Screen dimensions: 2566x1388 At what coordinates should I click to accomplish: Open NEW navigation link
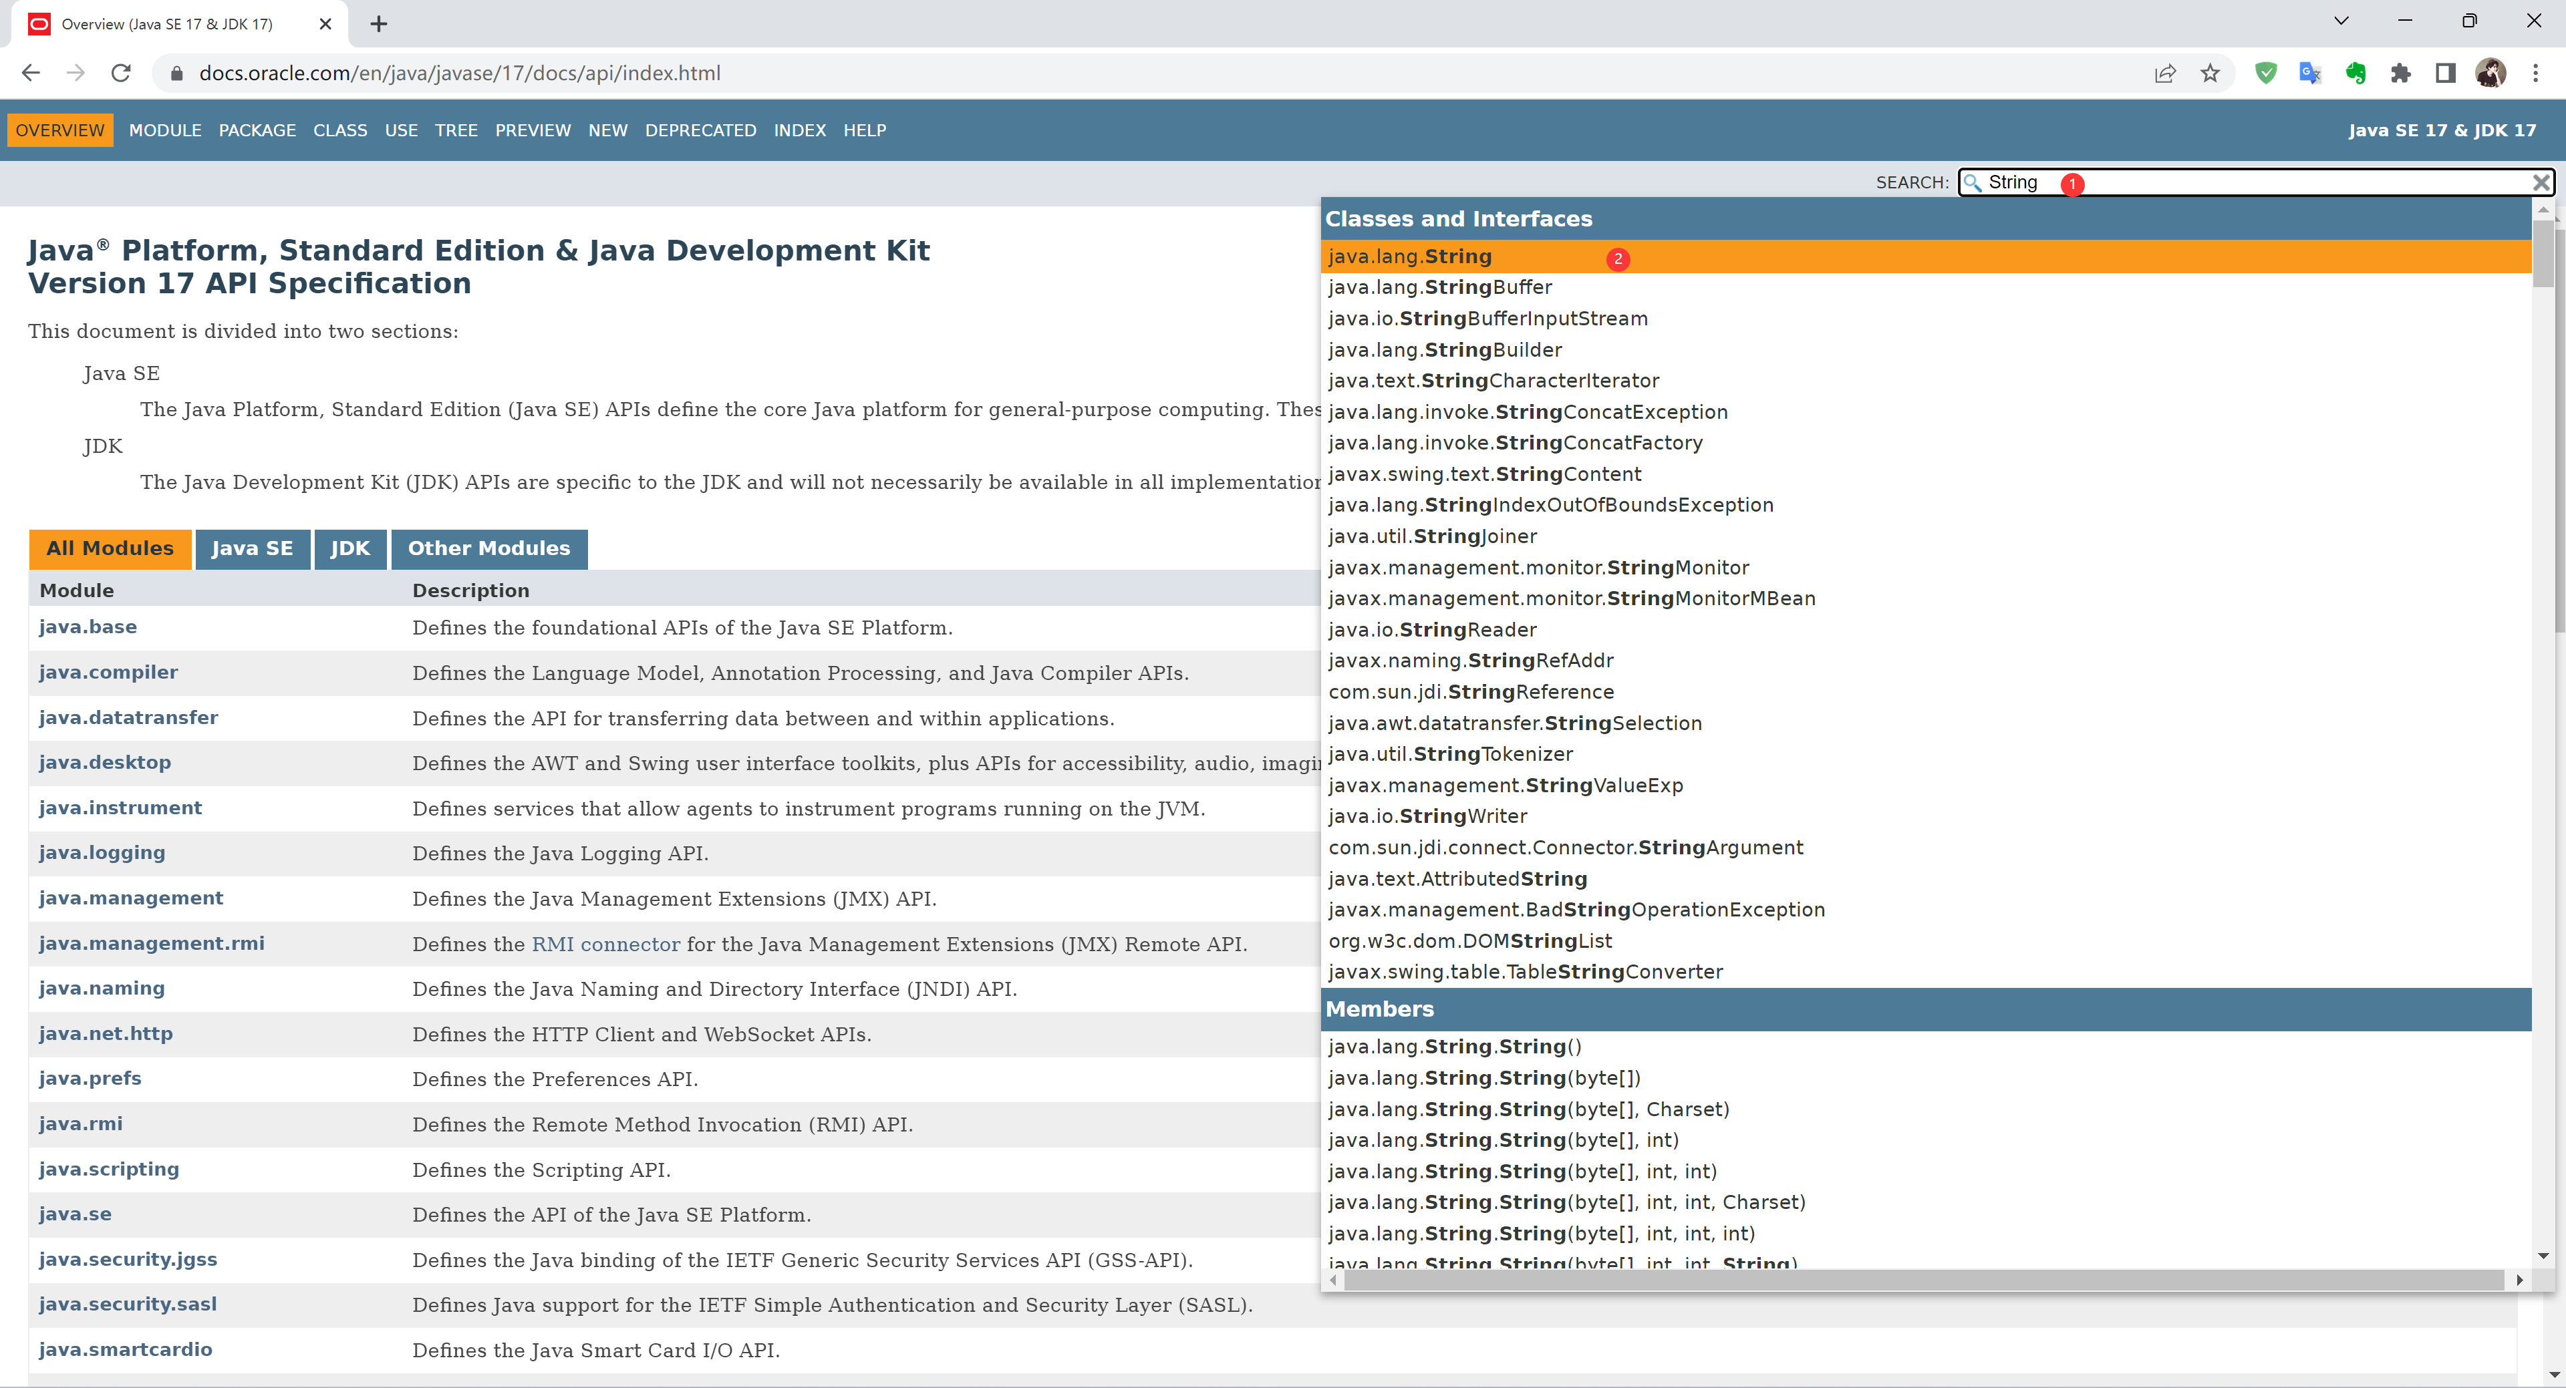pos(607,130)
